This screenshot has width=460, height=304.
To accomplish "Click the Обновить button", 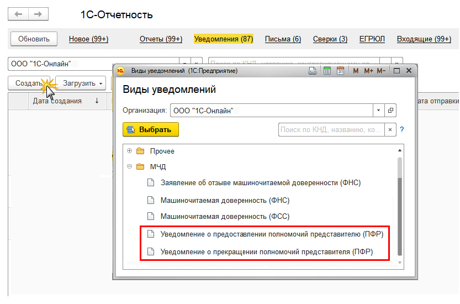I will 34,39.
